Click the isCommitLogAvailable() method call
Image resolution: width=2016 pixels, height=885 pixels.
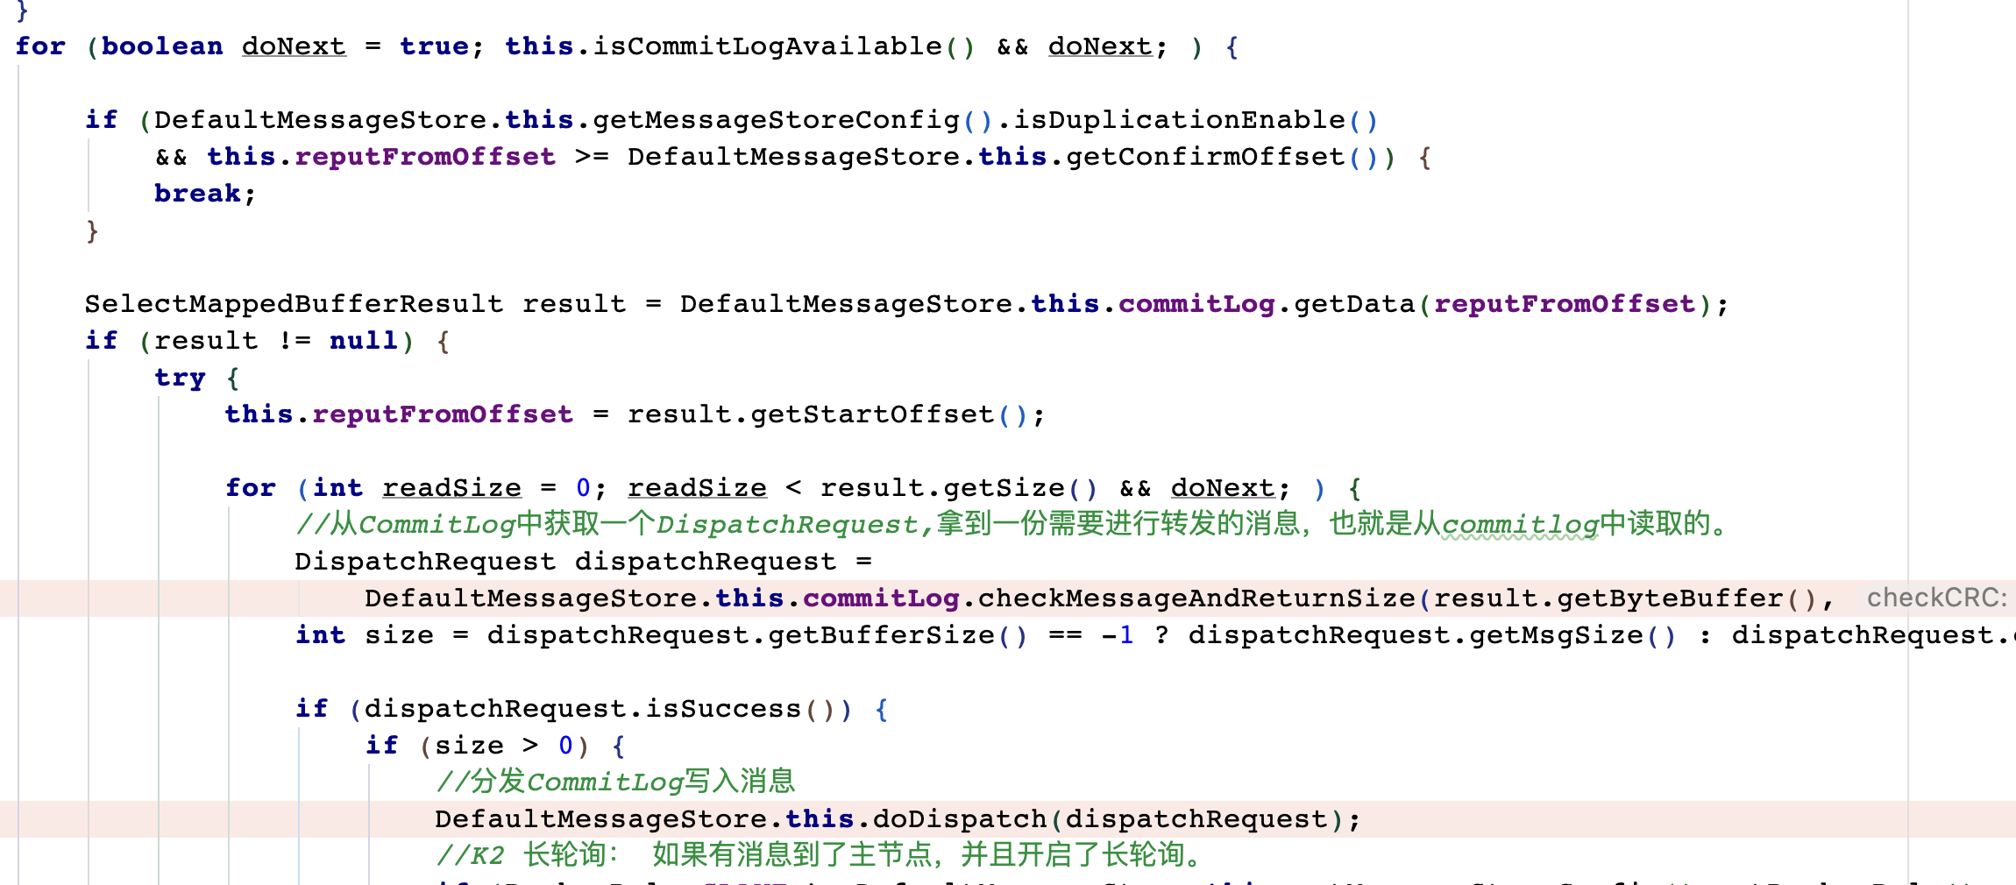[784, 46]
